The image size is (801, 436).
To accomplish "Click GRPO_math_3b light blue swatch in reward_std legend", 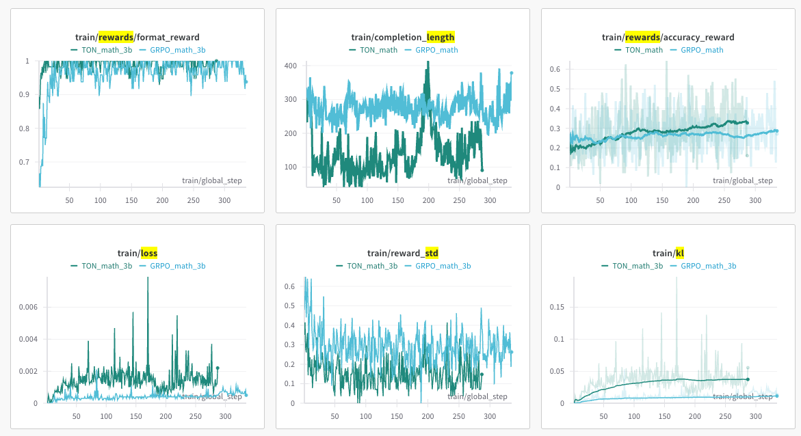I will click(409, 266).
